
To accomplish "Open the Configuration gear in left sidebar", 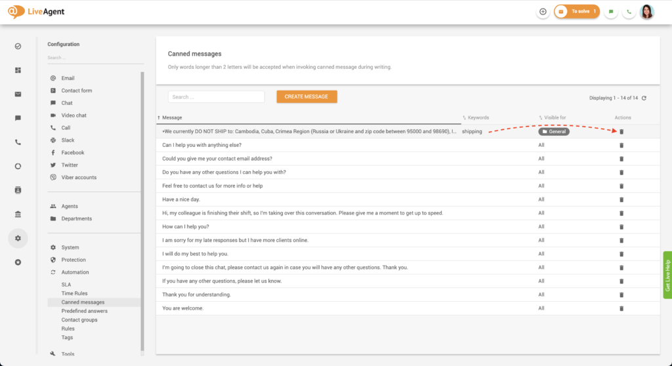I will coord(18,238).
